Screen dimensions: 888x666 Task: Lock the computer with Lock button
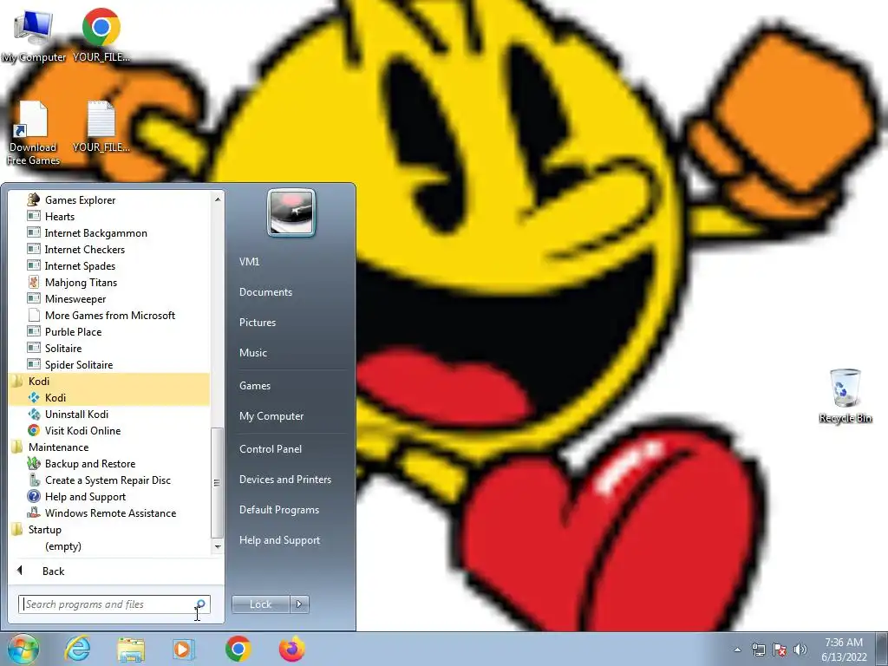point(260,604)
